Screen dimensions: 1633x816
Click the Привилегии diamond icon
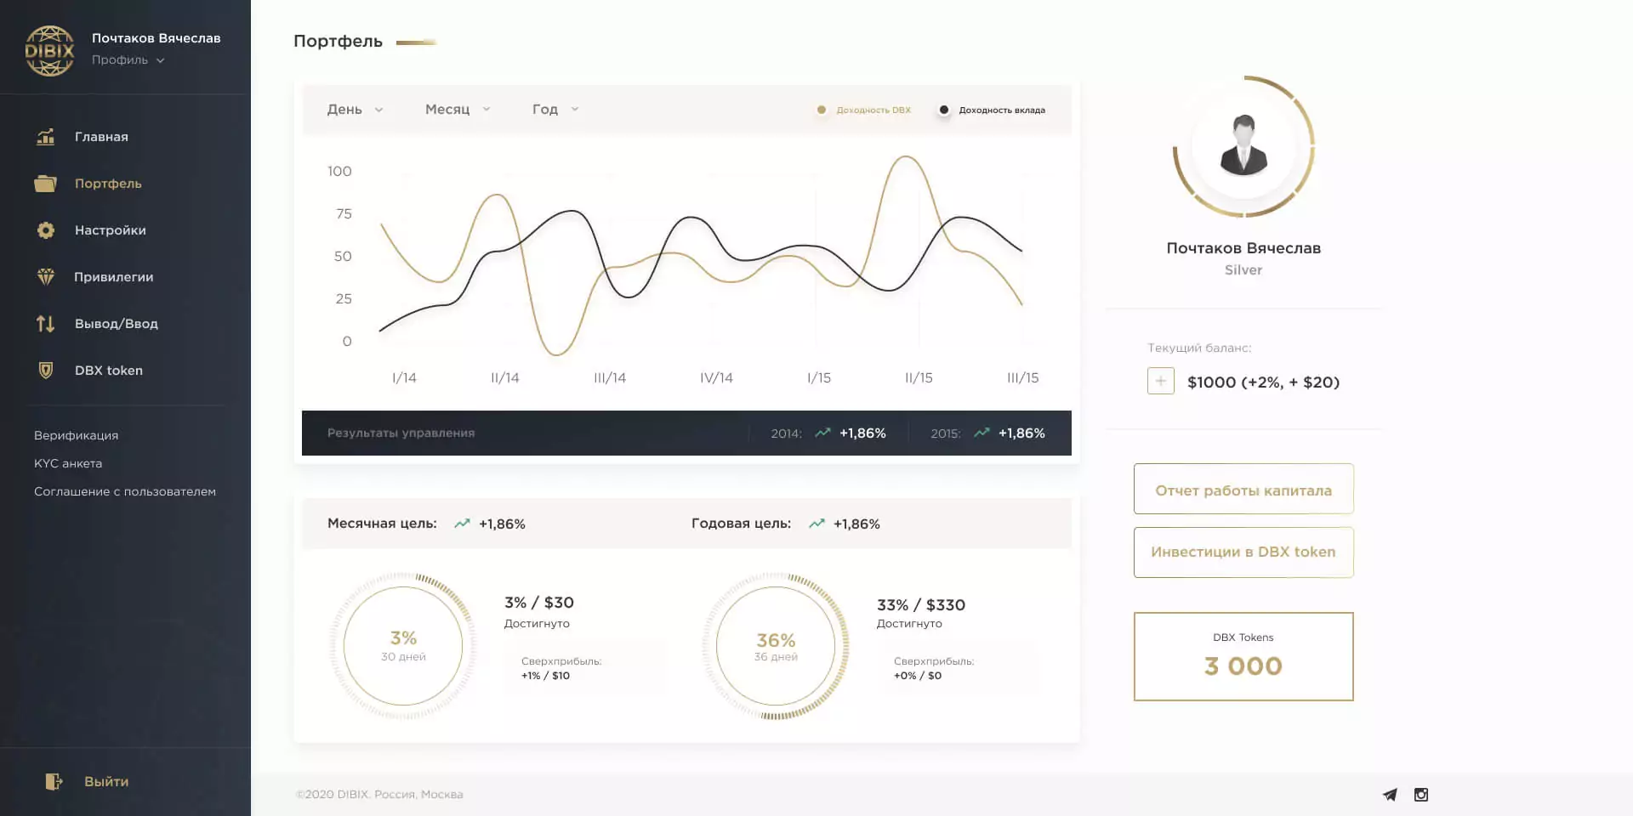(x=46, y=277)
